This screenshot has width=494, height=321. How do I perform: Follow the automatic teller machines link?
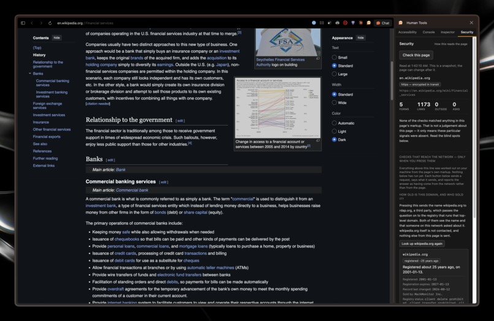(210, 268)
